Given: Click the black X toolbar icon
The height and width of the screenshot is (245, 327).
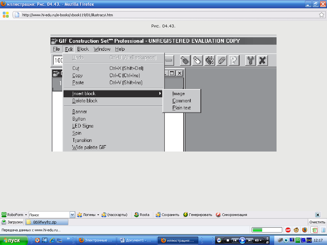Looking at the screenshot, I should [x=262, y=60].
